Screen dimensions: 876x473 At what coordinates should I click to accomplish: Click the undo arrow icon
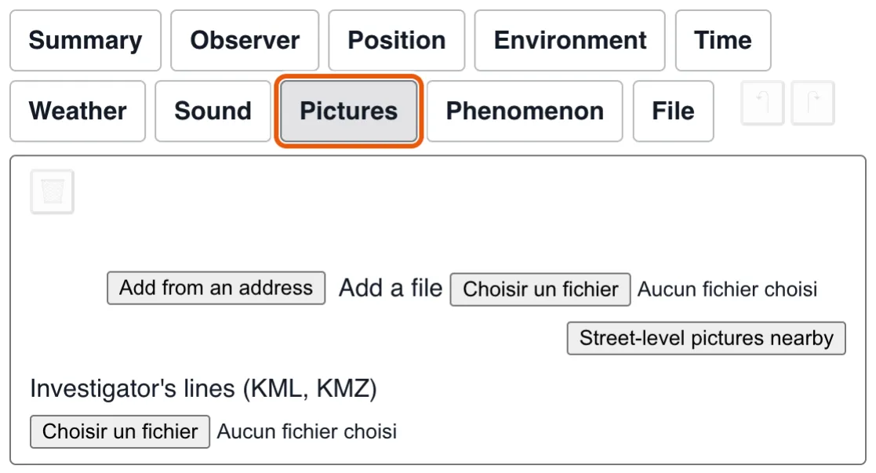pyautogui.click(x=762, y=103)
